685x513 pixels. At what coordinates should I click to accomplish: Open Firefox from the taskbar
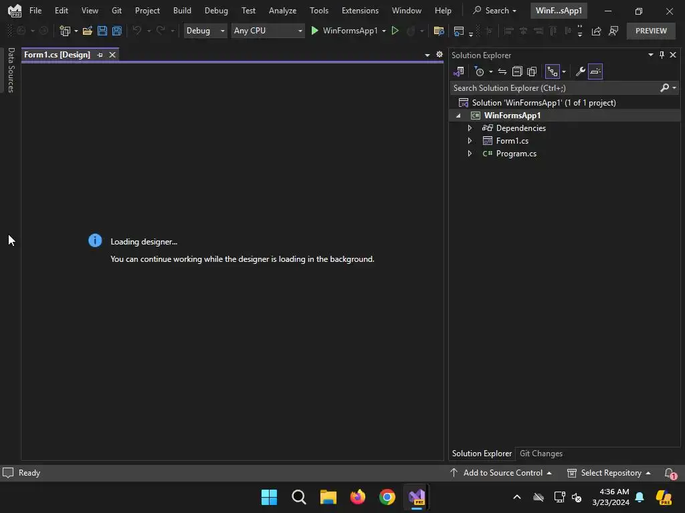358,497
